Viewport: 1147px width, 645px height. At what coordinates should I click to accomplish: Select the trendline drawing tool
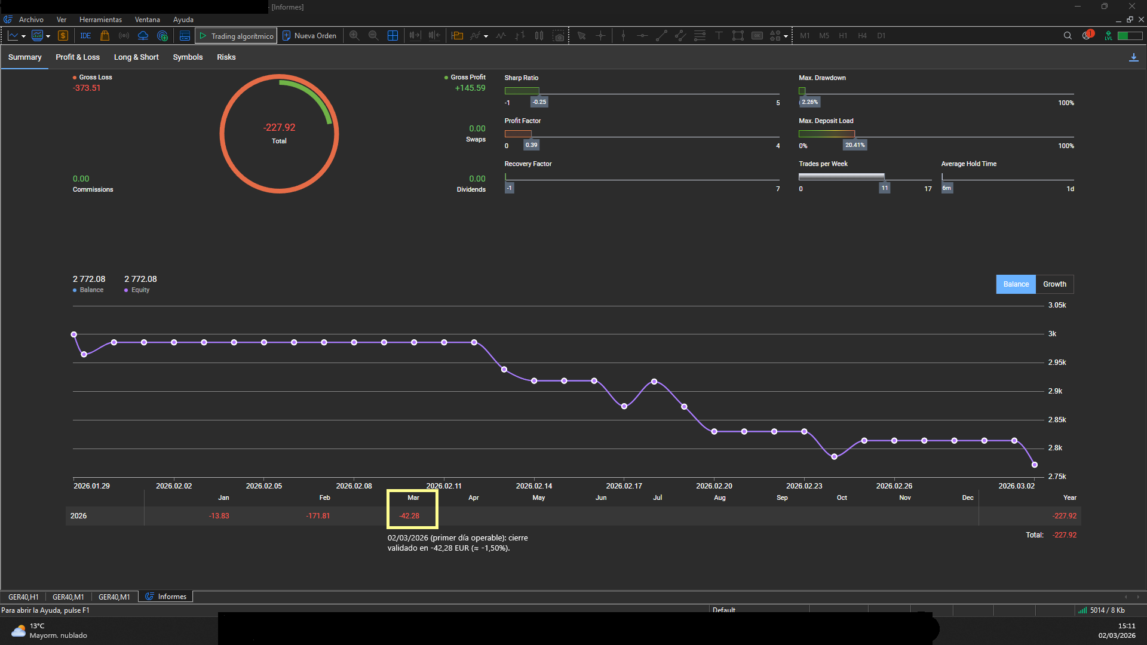(x=661, y=36)
